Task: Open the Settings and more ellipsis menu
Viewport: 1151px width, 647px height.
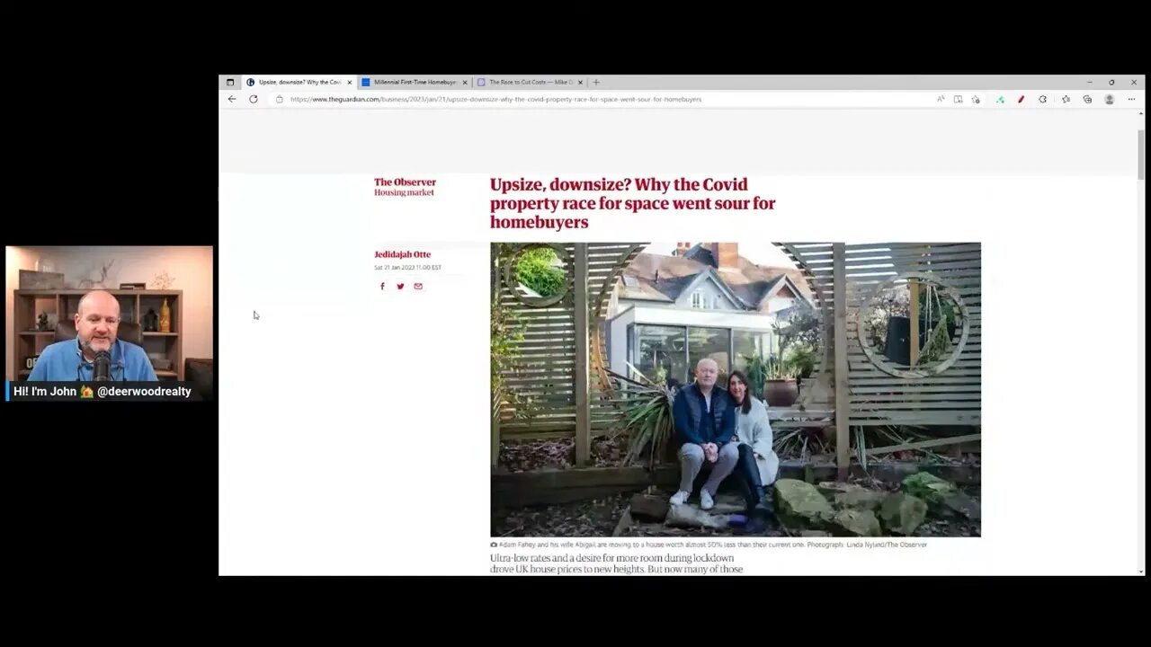Action: pyautogui.click(x=1132, y=99)
